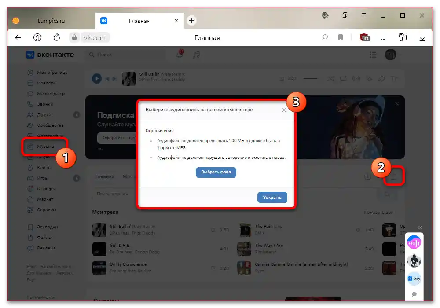The width and height of the screenshot is (440, 308).
Task: Close the Главная tab
Action: pos(176,21)
